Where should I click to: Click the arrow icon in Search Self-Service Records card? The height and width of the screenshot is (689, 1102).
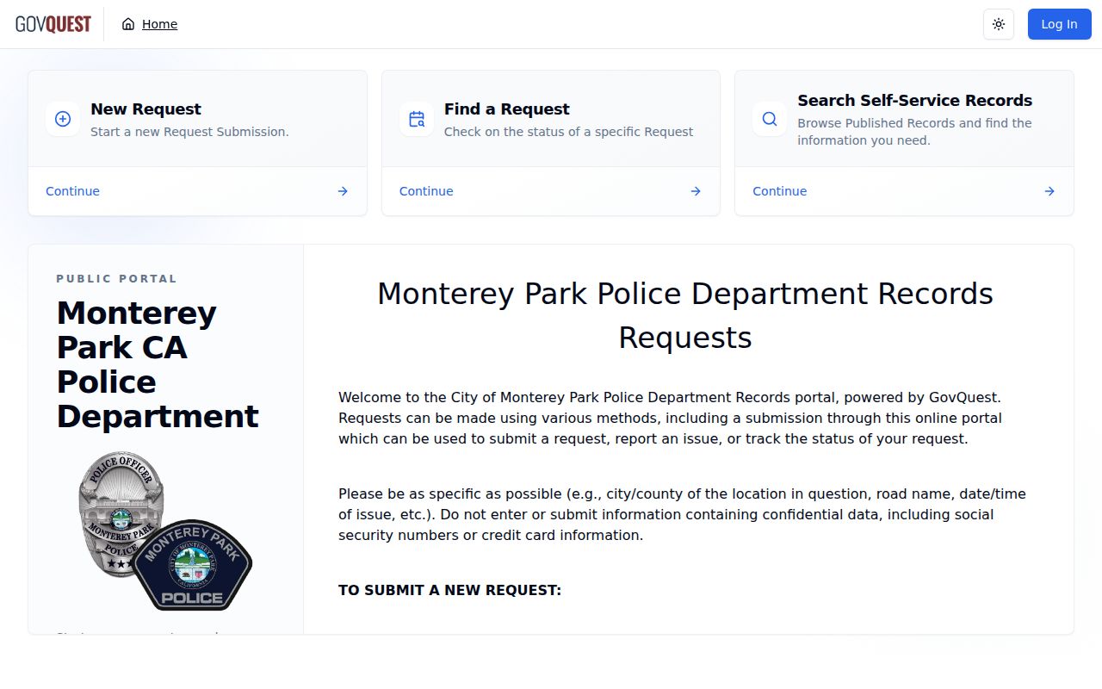(x=1049, y=191)
